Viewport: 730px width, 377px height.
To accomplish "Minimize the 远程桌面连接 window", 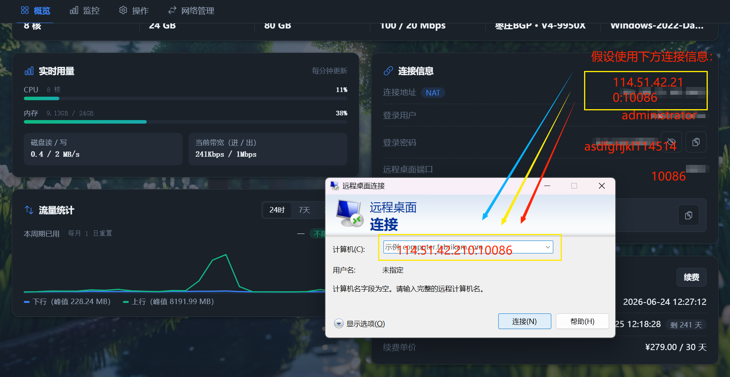I will [x=547, y=186].
